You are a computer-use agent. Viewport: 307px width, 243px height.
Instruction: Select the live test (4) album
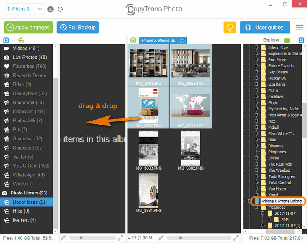tap(27, 220)
